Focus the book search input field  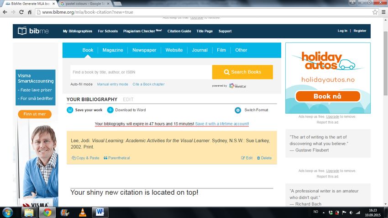[x=141, y=72]
